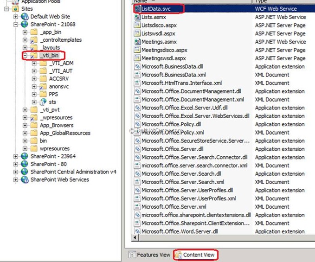
Task: Select _VTI_AUT folder in tree
Action: [x=61, y=71]
